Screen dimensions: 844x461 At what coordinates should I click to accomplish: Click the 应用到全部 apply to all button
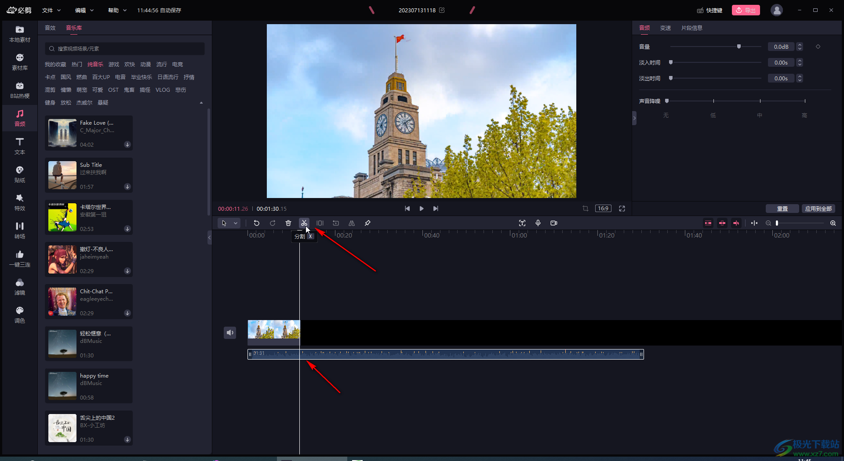(x=818, y=209)
